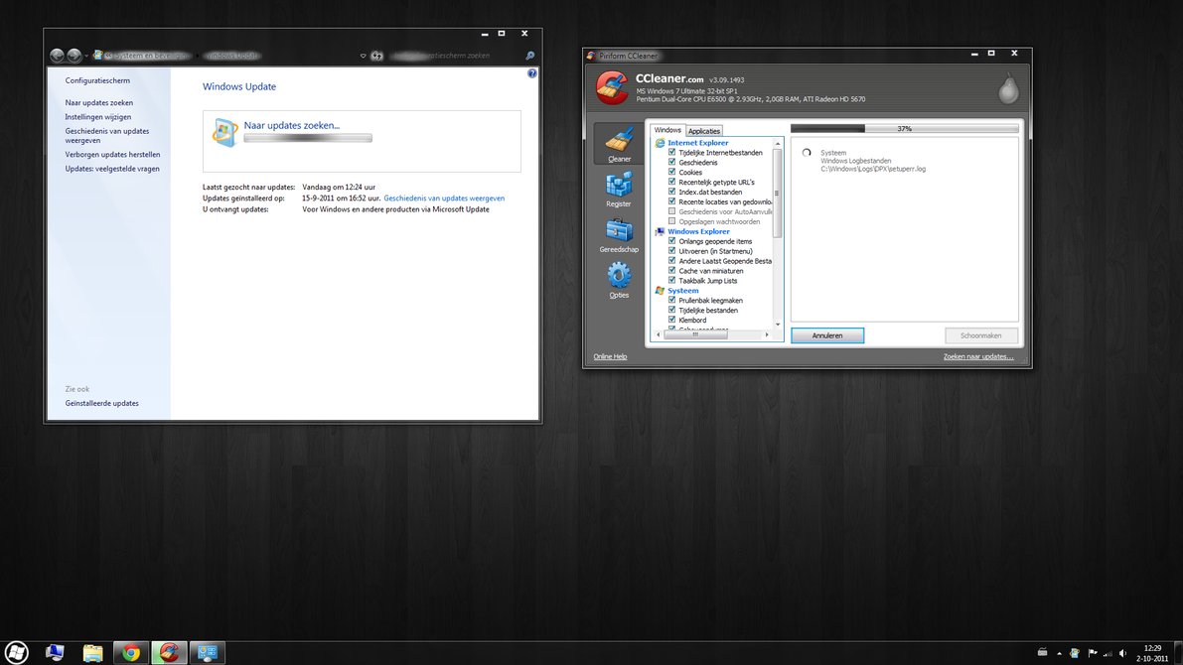The image size is (1183, 665).
Task: Select the Windows tab in CCleaner
Action: [667, 130]
